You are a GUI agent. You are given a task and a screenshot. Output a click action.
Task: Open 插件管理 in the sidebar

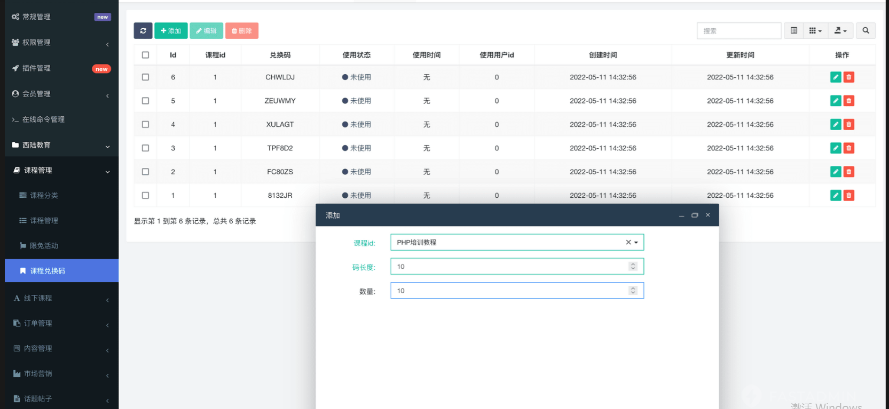tap(61, 68)
